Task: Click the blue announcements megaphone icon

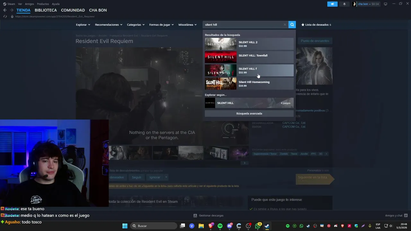Action: 332,4
